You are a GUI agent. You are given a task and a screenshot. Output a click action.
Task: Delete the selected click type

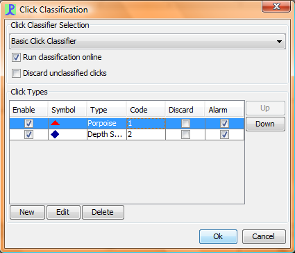pyautogui.click(x=103, y=212)
